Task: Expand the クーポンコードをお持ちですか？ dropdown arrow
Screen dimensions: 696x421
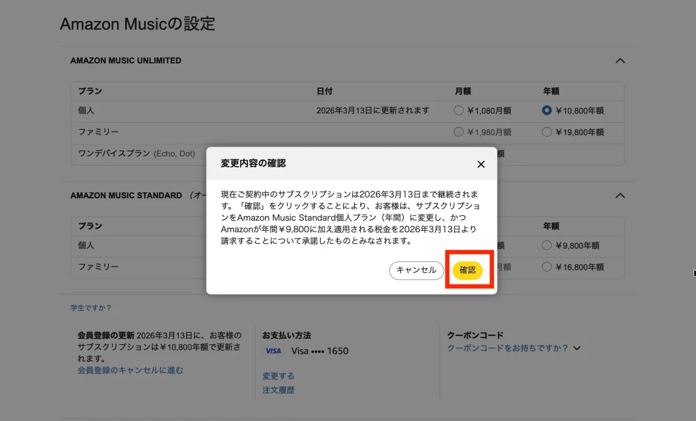Action: [577, 348]
